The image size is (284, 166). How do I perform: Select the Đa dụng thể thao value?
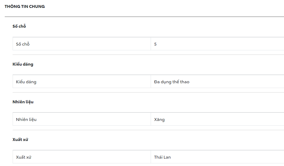click(x=172, y=82)
